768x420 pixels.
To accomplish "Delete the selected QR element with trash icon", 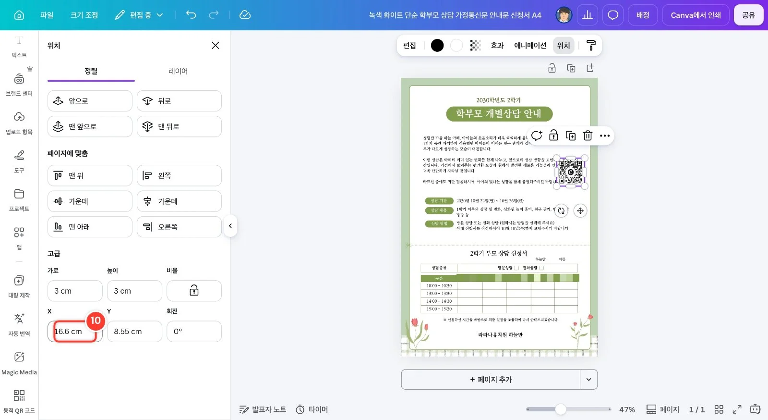I will point(588,136).
